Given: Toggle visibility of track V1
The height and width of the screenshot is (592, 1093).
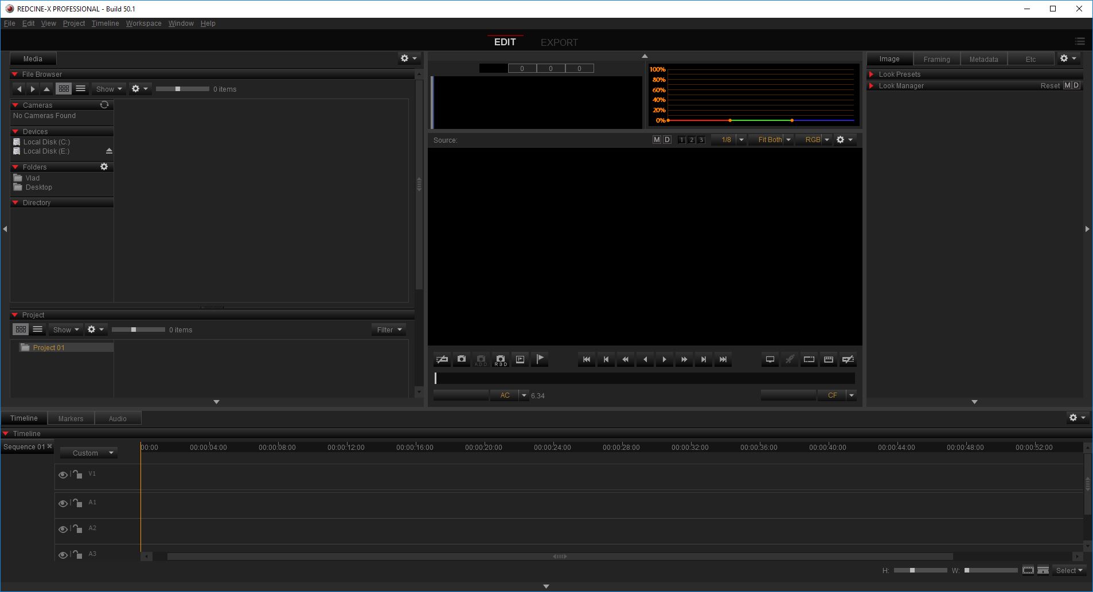Looking at the screenshot, I should (x=63, y=475).
